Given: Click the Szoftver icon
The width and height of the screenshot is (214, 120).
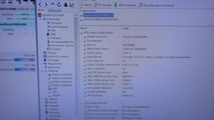Looking at the screenshot, I should click(47, 109).
